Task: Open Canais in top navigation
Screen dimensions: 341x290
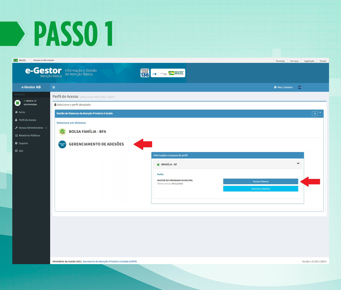Action: (x=323, y=61)
